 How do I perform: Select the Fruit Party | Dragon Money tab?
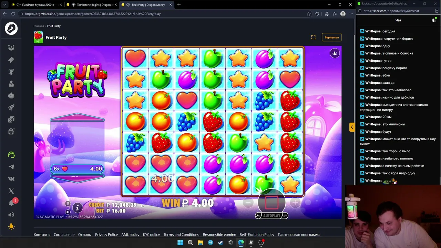[x=147, y=5]
